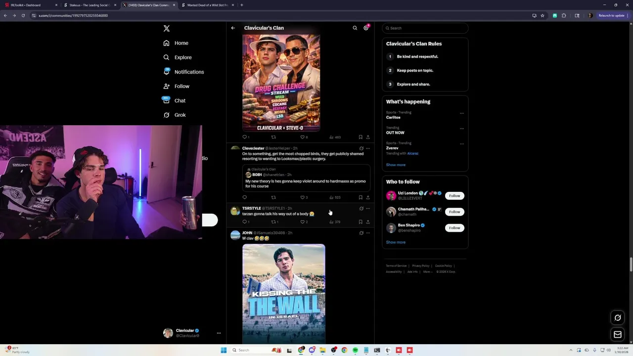This screenshot has height=356, width=633.
Task: Open account menu dots beside Clavicular
Action: 219,333
